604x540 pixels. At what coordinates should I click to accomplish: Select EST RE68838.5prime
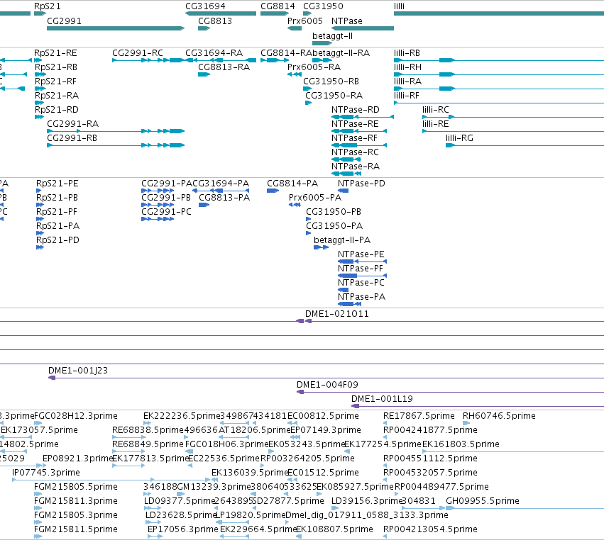[x=128, y=437]
